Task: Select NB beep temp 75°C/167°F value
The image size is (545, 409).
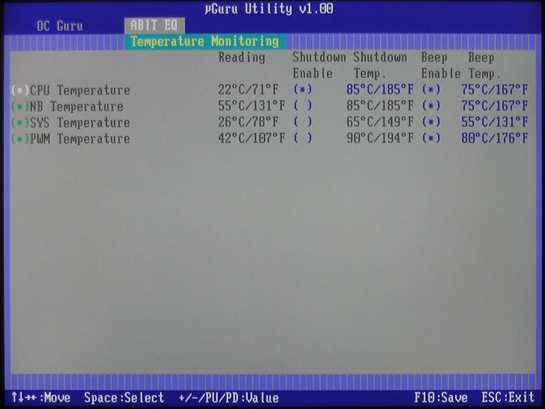Action: [495, 106]
